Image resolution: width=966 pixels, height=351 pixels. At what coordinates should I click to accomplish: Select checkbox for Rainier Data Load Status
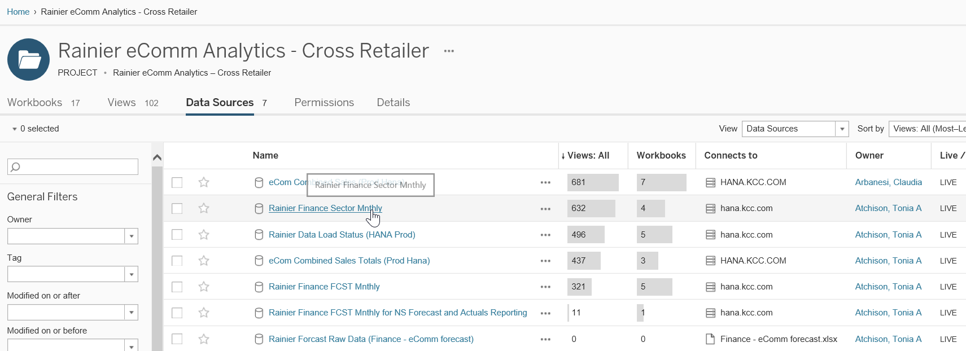coord(177,235)
